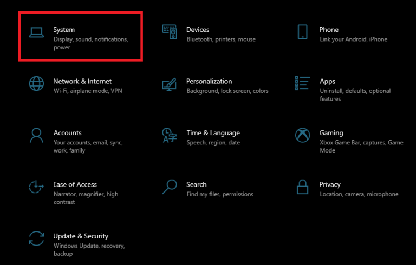
Task: Click the Apps list icon
Action: click(302, 84)
